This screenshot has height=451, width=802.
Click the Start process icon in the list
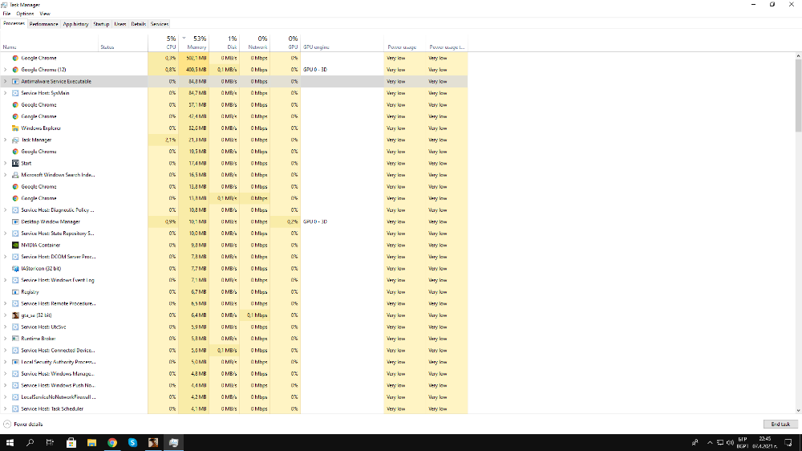[x=15, y=163]
